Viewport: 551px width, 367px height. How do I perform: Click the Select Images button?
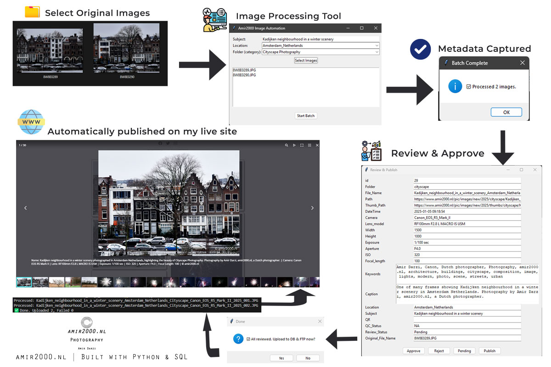click(x=306, y=60)
